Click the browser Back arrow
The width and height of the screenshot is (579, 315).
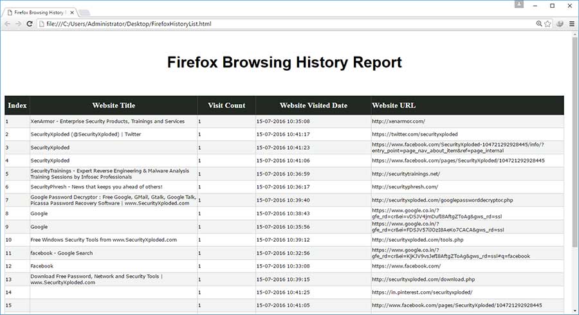pyautogui.click(x=7, y=24)
